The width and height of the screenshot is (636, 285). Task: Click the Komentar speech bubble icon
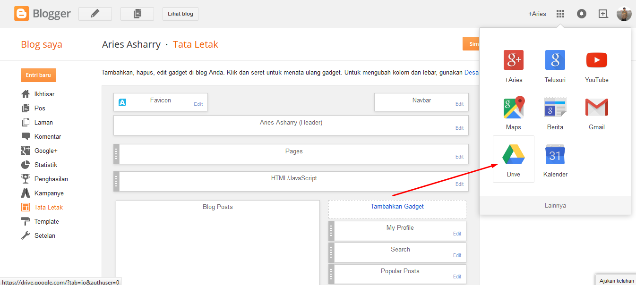[x=26, y=136]
